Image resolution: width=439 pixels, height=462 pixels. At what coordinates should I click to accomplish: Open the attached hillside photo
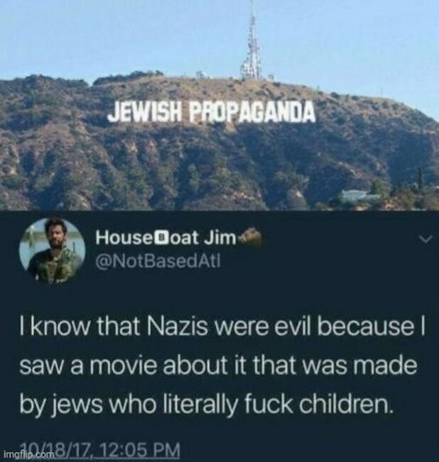[x=220, y=105]
